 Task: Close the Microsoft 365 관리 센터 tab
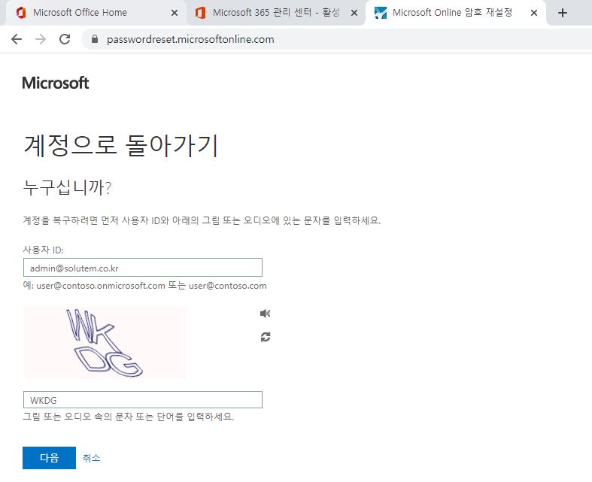pos(354,13)
